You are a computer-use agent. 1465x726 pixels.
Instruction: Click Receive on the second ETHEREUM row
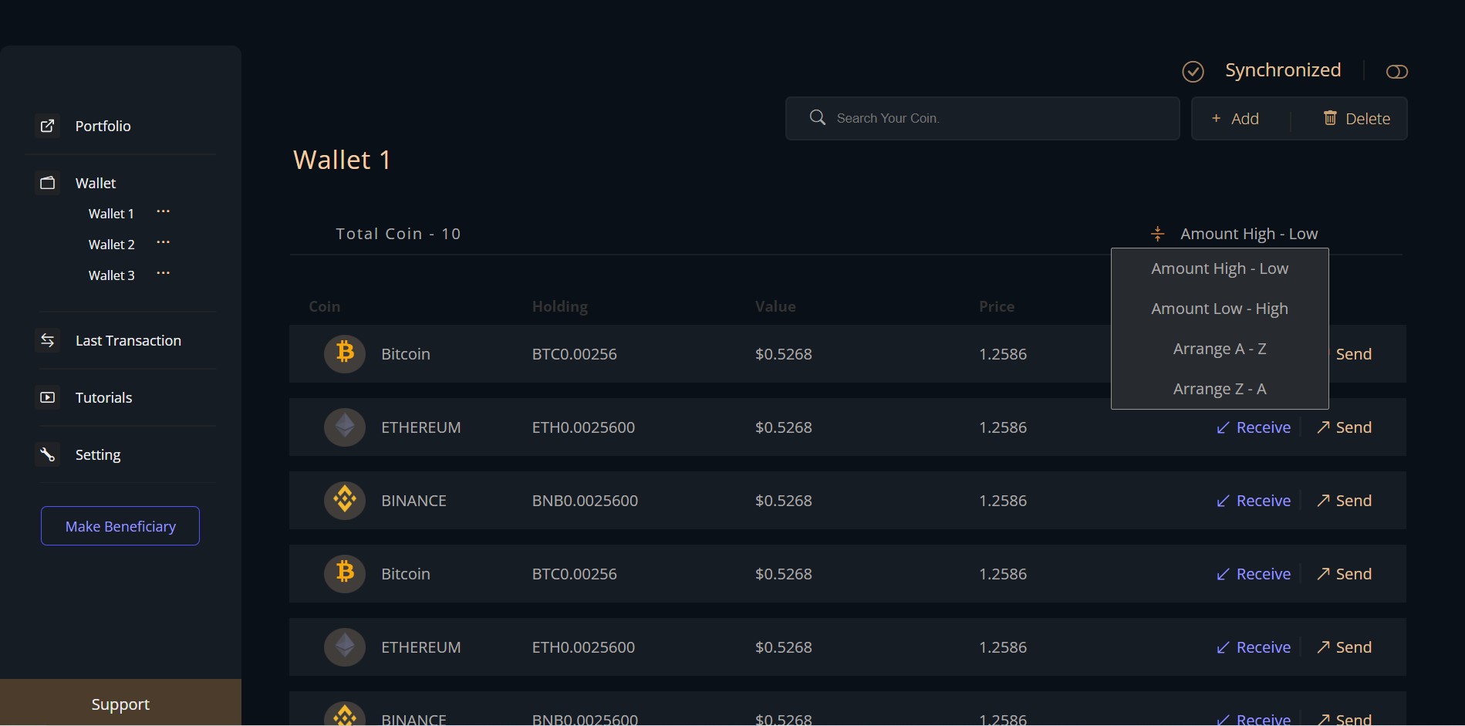(1254, 647)
